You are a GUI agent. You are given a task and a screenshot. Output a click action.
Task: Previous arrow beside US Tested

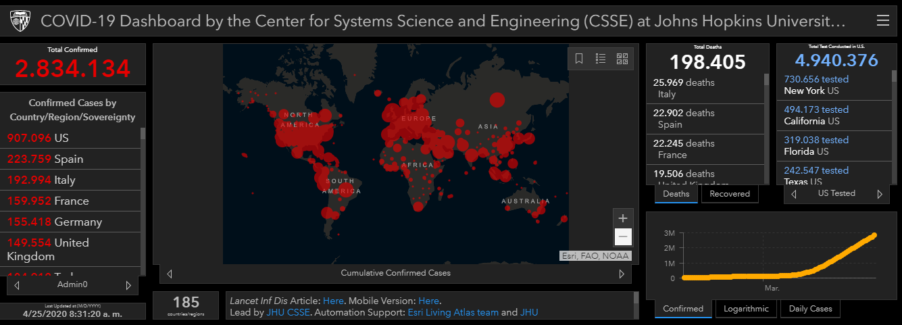pyautogui.click(x=794, y=194)
